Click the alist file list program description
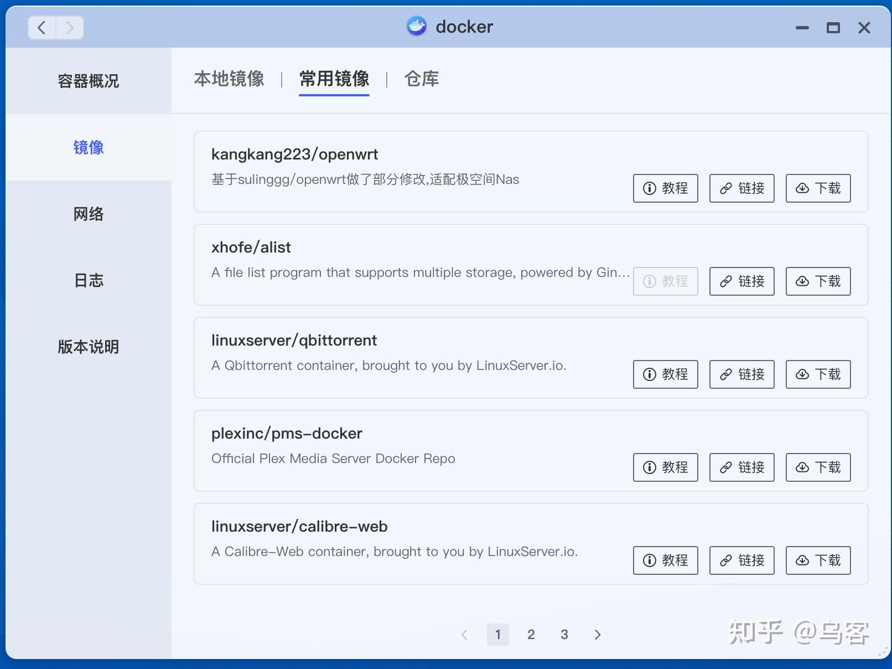Image resolution: width=892 pixels, height=669 pixels. pyautogui.click(x=421, y=272)
